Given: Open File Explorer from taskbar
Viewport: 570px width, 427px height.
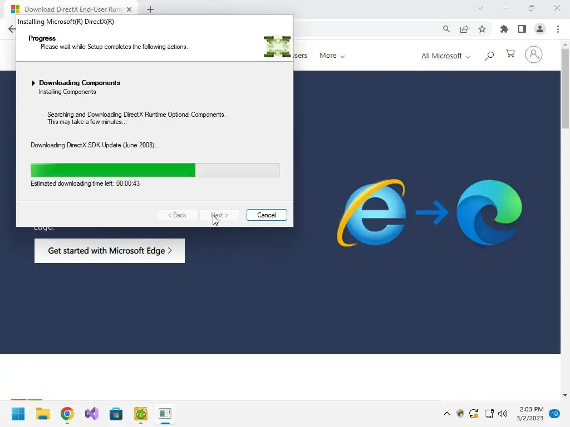Looking at the screenshot, I should pos(42,414).
